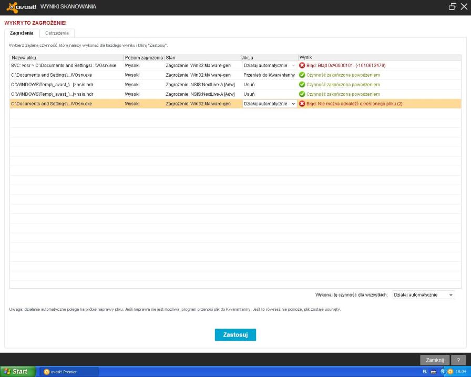Open action dropdown in the highlighted VOsrv.exe row
This screenshot has width=471, height=377.
270,104
